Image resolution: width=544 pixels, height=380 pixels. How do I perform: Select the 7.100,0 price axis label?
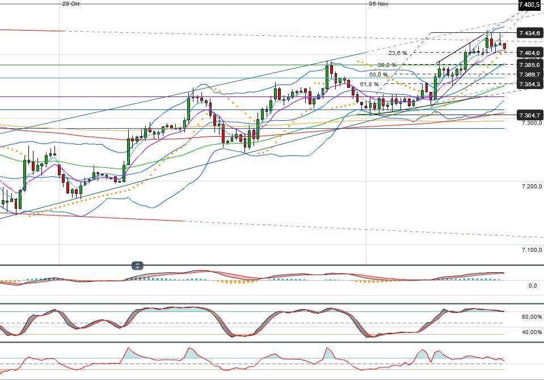point(533,250)
